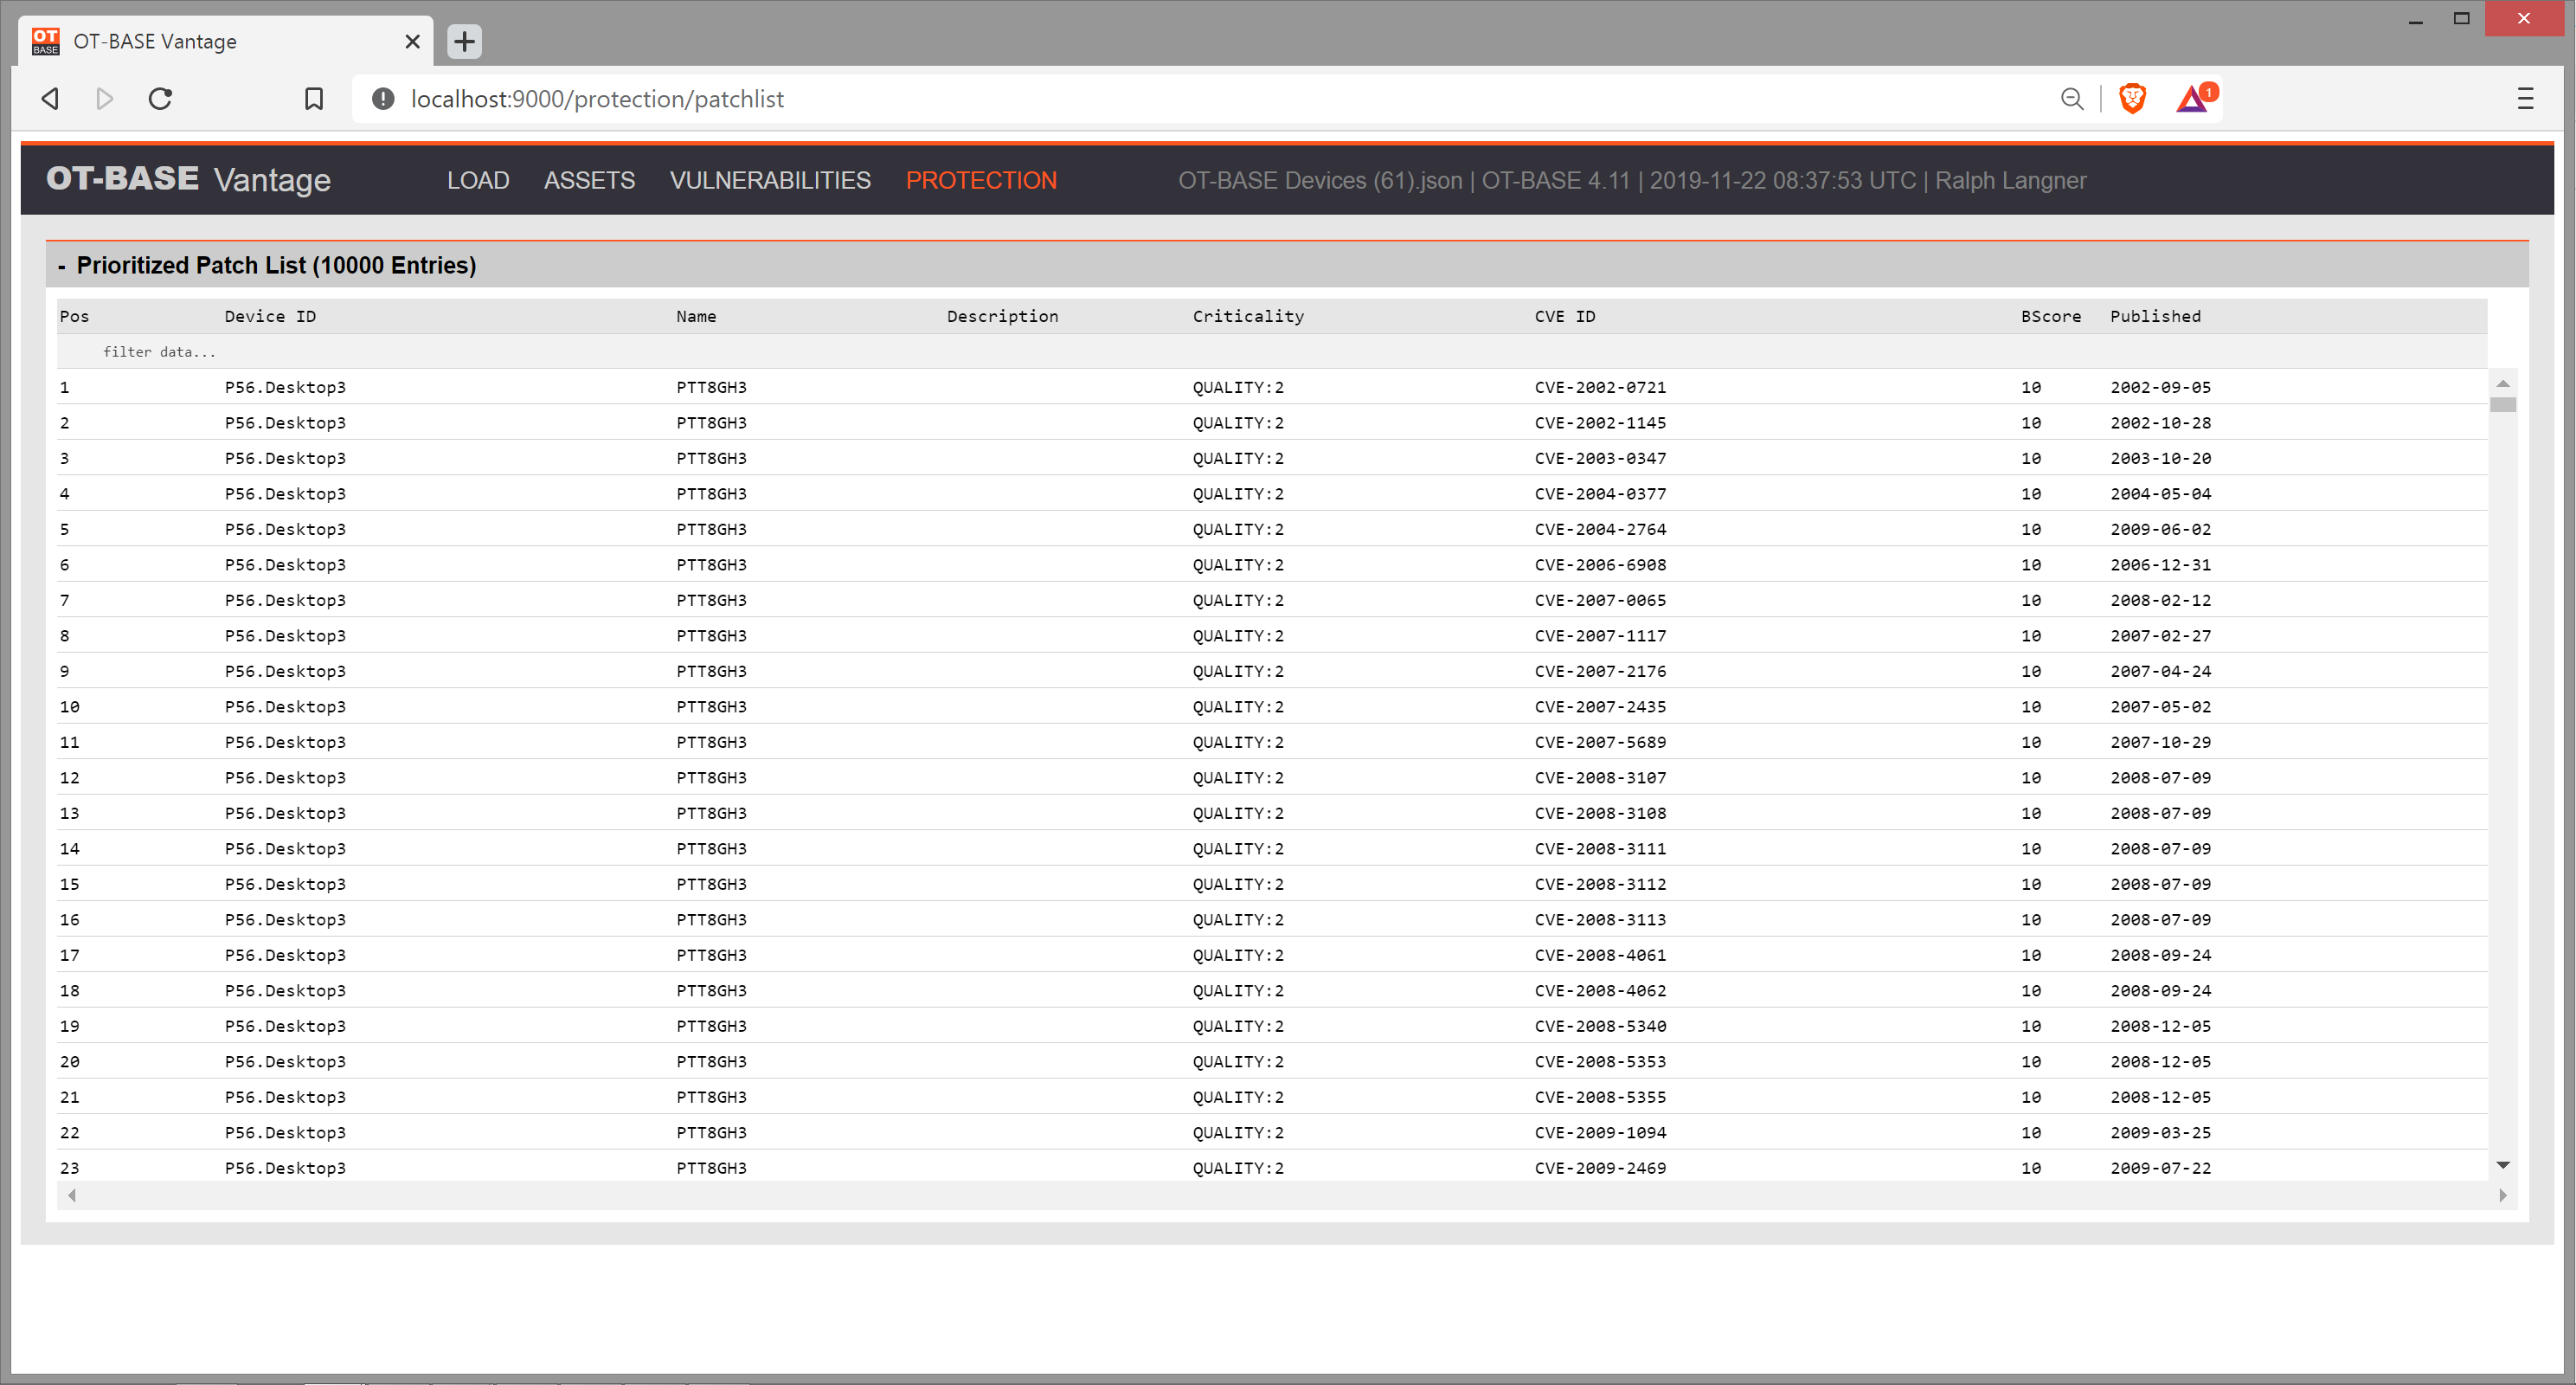Click P56.Desktop3 in row 1

pyautogui.click(x=285, y=387)
